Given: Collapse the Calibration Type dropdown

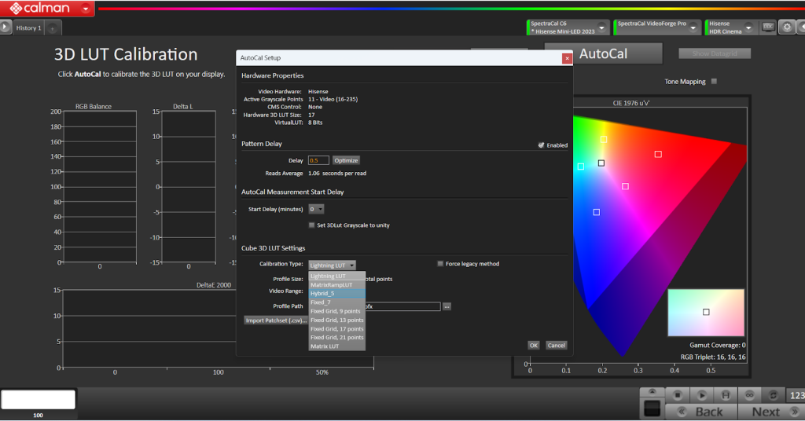Looking at the screenshot, I should (333, 265).
